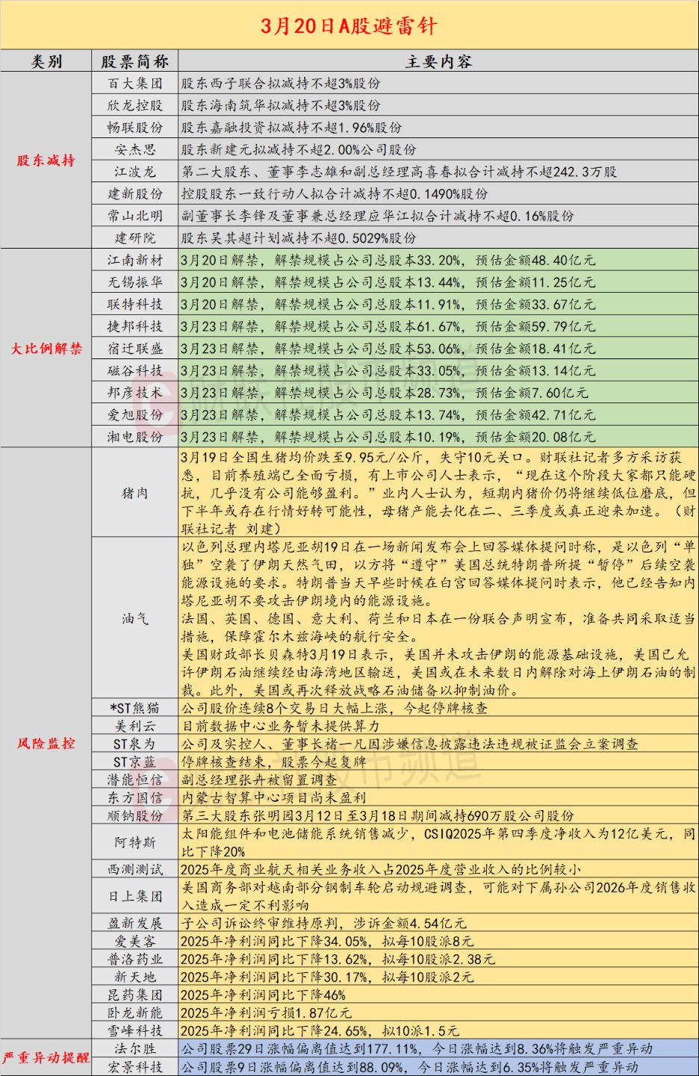Click the 江波龙 stock name cell

(x=135, y=172)
